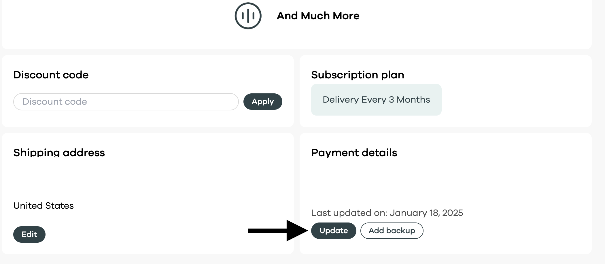Image resolution: width=605 pixels, height=264 pixels.
Task: Add a backup payment method
Action: click(392, 231)
